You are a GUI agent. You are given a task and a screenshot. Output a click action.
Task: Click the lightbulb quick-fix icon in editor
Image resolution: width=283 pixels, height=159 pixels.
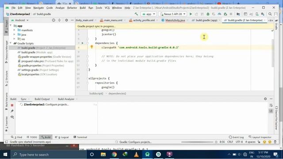coord(92,47)
